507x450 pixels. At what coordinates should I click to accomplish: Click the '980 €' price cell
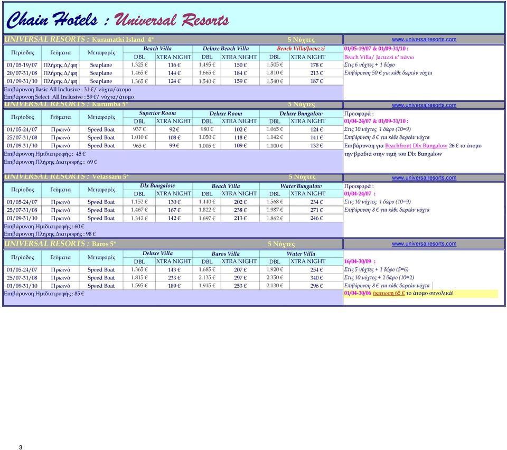point(206,129)
